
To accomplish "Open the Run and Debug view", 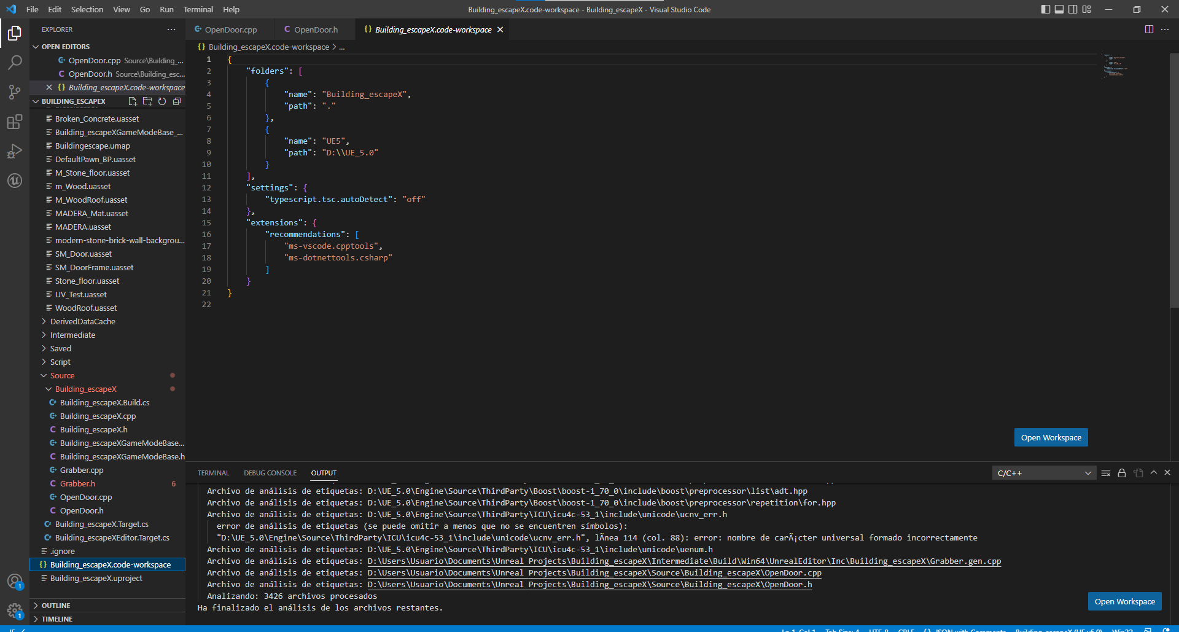I will click(15, 151).
